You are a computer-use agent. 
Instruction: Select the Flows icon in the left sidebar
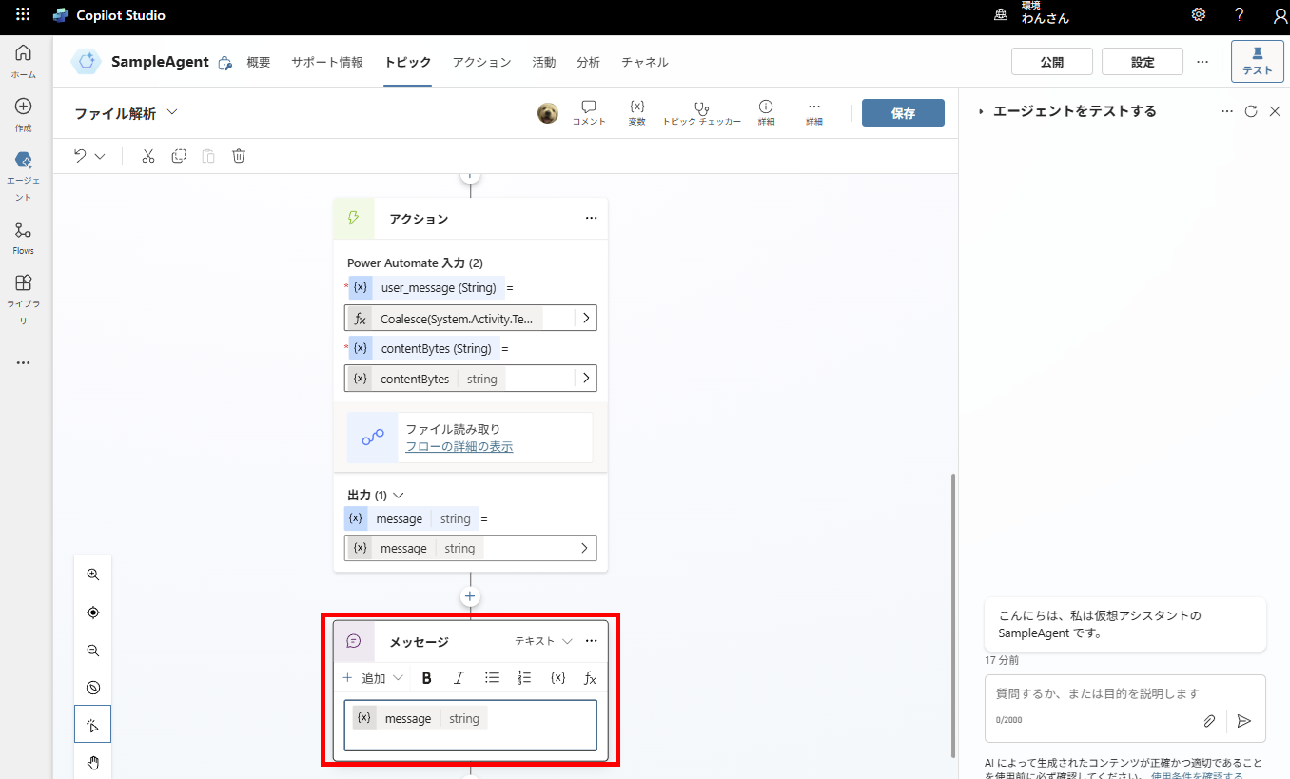[23, 236]
